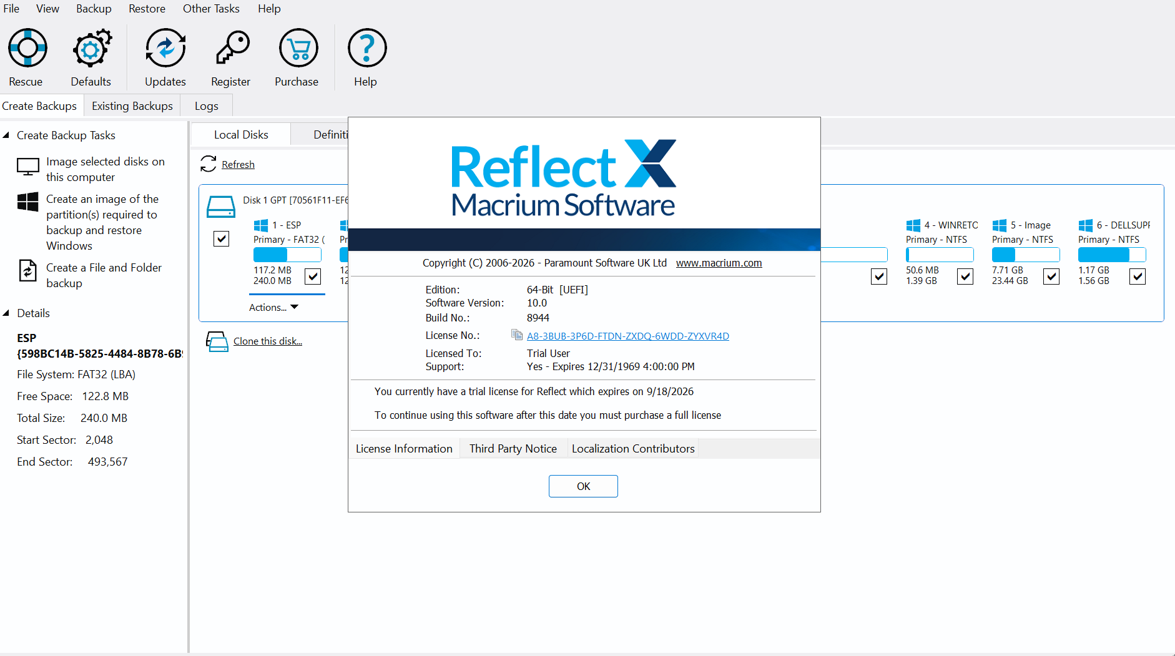Uncheck the checkbox left of the WINRETOOLS partition
Screen dimensions: 1175x656
point(879,277)
